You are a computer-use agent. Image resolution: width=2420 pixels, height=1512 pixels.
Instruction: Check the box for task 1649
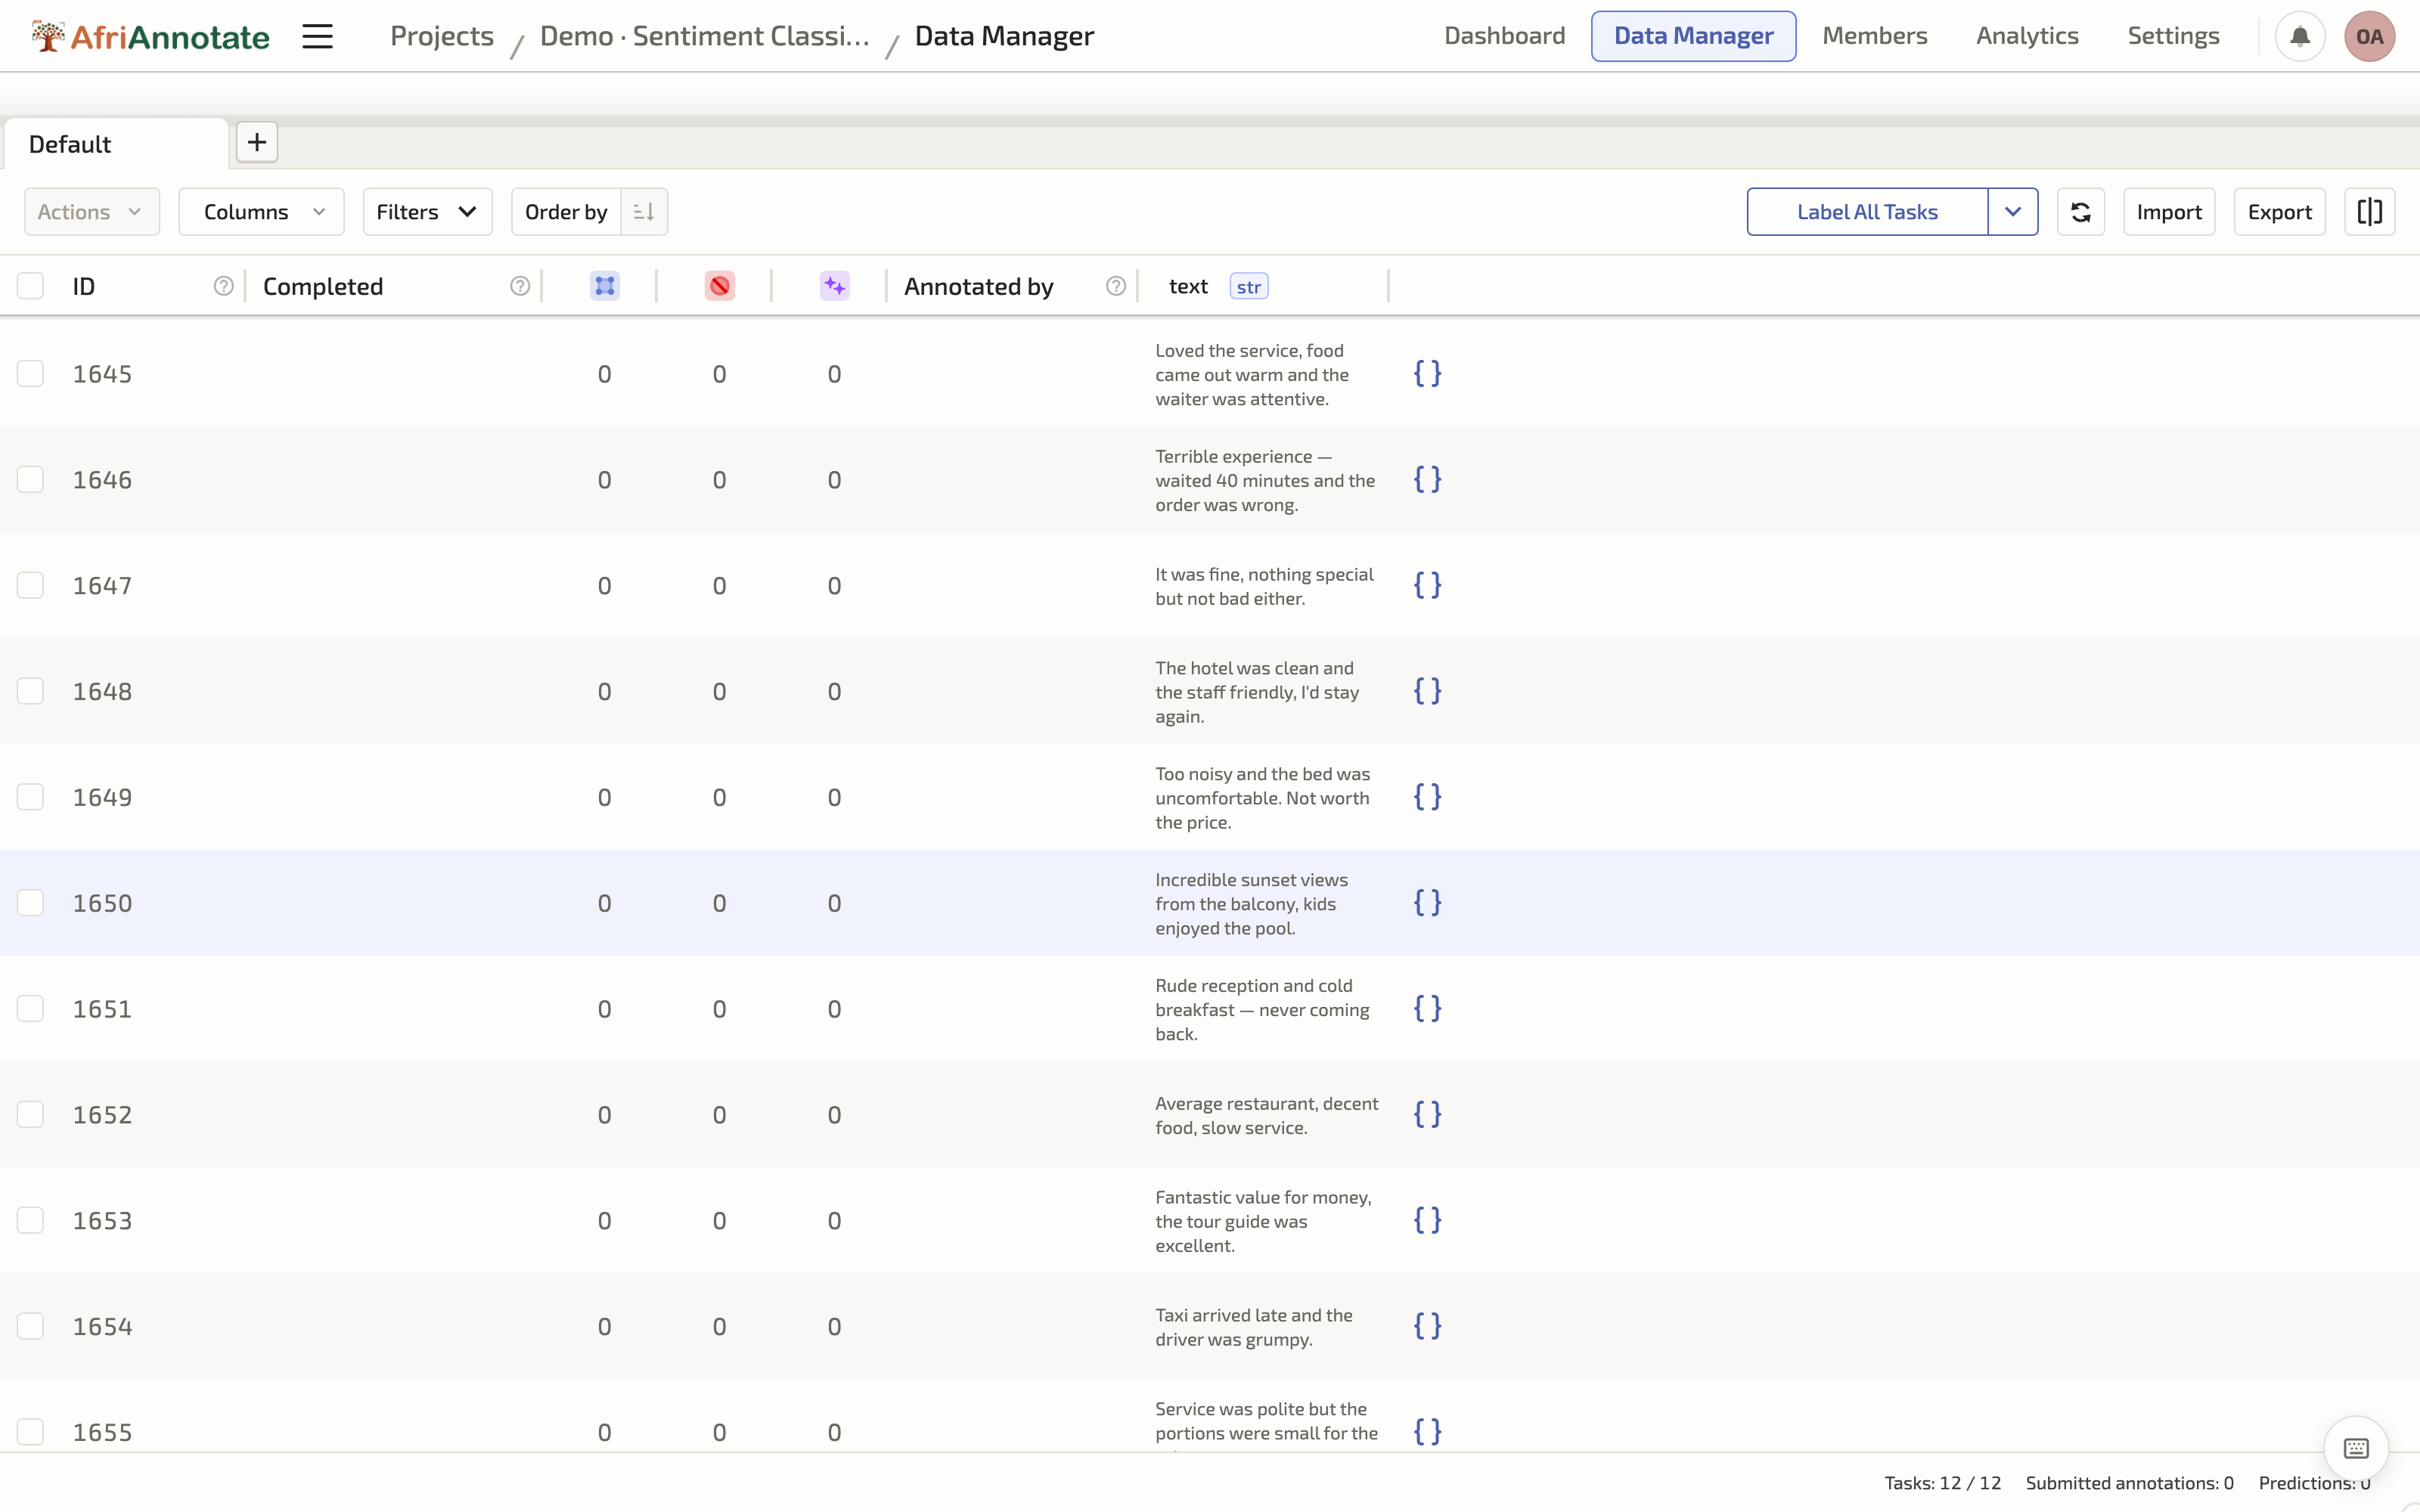coord(30,797)
